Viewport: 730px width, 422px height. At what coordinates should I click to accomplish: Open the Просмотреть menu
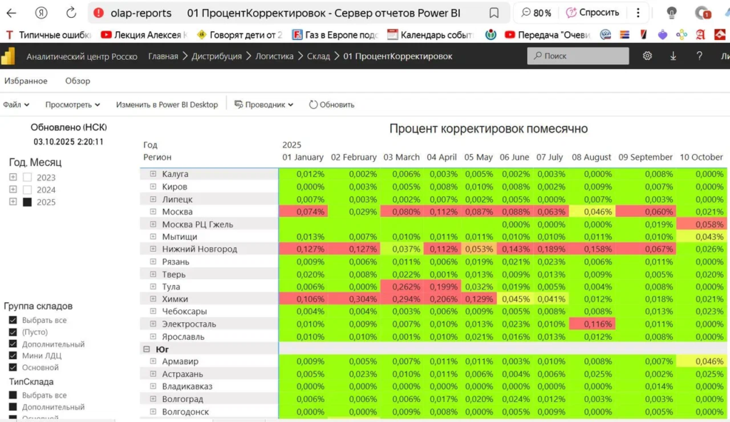pyautogui.click(x=72, y=105)
